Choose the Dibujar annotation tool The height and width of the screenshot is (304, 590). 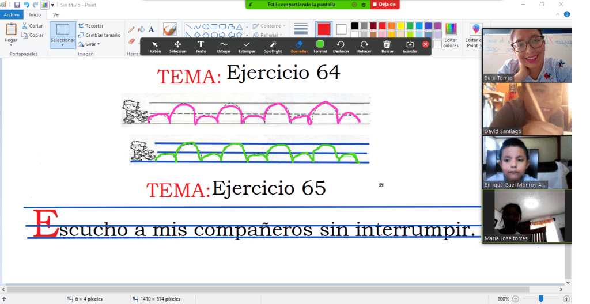click(224, 46)
